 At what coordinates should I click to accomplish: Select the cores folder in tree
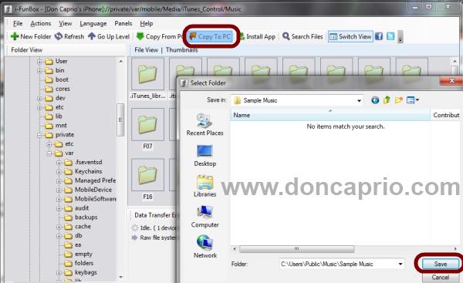coord(63,89)
